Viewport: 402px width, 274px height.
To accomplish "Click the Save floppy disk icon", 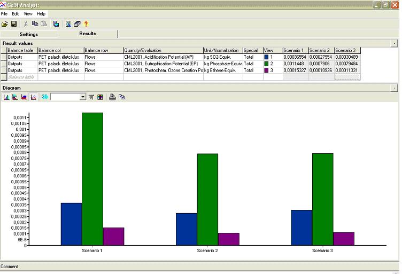I will point(14,24).
